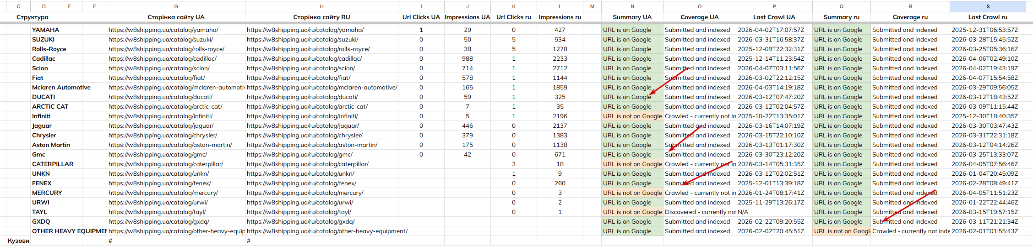The image size is (1033, 246).
Task: Click the 'Impressions UA' header
Action: point(468,17)
